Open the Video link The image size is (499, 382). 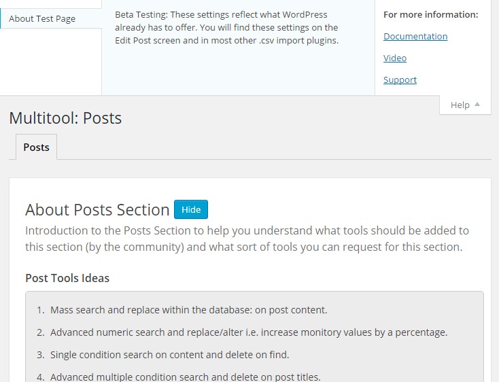(395, 58)
